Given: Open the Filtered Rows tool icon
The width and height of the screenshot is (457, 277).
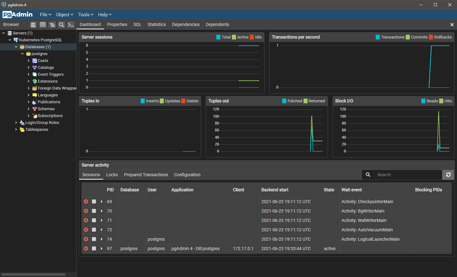Looking at the screenshot, I should pyautogui.click(x=52, y=24).
